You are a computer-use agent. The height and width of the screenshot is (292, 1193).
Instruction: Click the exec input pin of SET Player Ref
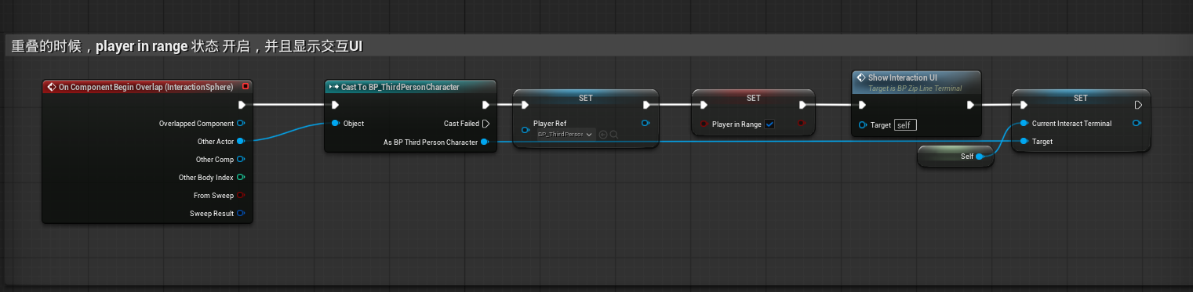[525, 105]
